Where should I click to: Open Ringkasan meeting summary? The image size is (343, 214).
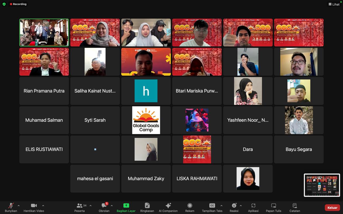pos(147,207)
